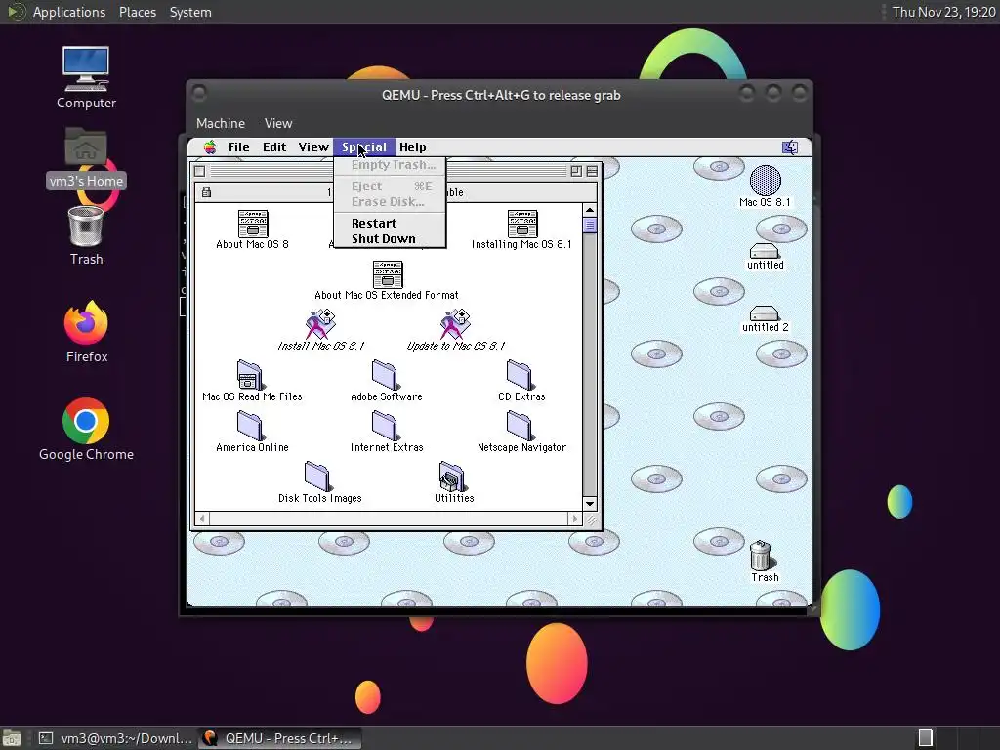
Task: Open the Netscape Navigator folder
Action: [520, 426]
